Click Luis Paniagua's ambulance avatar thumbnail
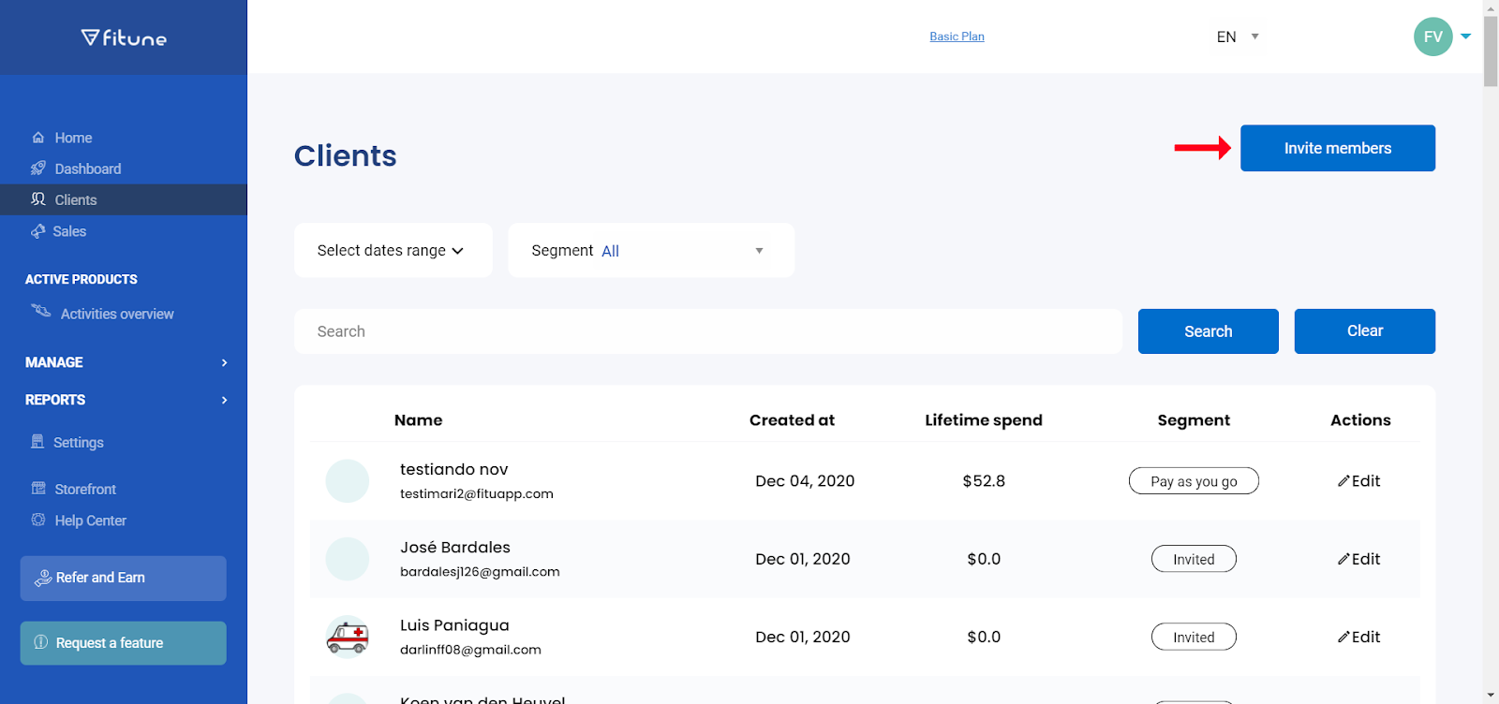The image size is (1499, 704). pos(348,638)
